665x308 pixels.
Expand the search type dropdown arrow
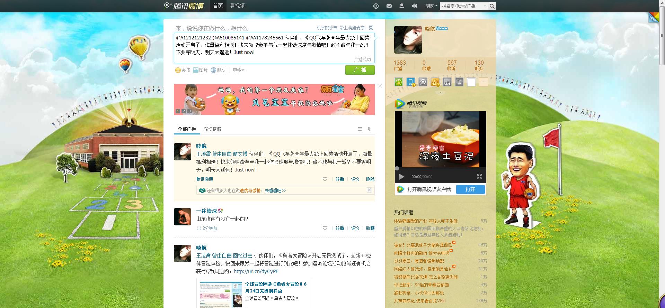485,6
